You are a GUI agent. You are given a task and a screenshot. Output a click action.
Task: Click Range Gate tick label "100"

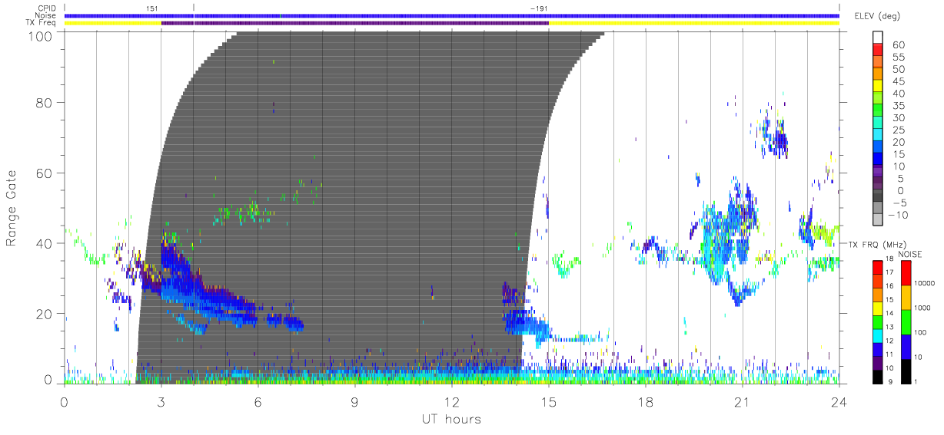tap(42, 35)
